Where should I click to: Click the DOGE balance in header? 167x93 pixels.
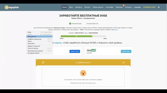click(x=149, y=7)
